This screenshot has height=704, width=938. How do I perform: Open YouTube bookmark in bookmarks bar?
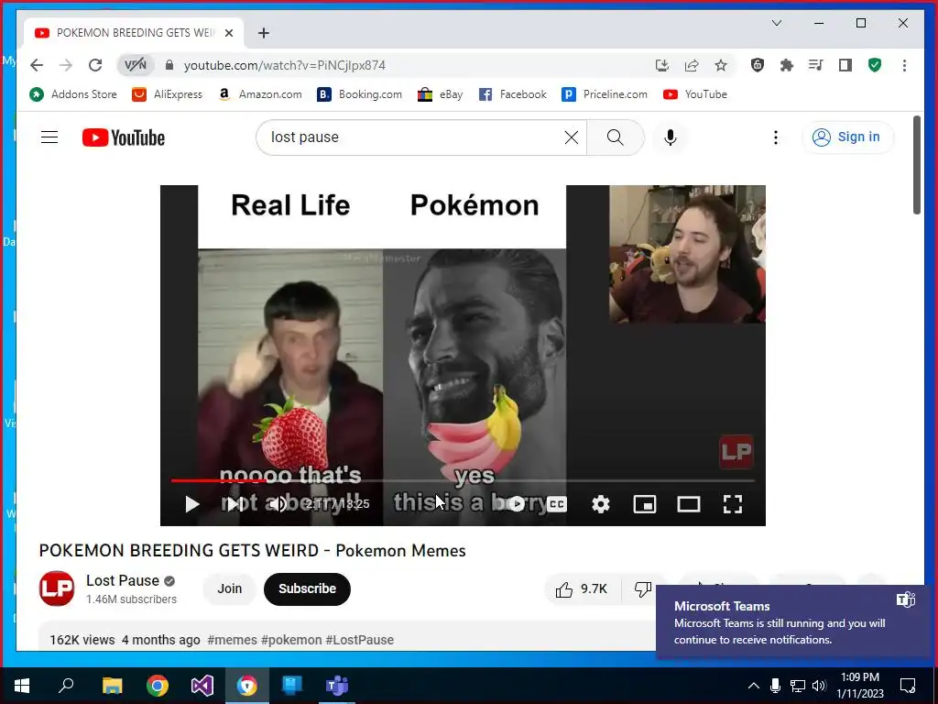[695, 94]
